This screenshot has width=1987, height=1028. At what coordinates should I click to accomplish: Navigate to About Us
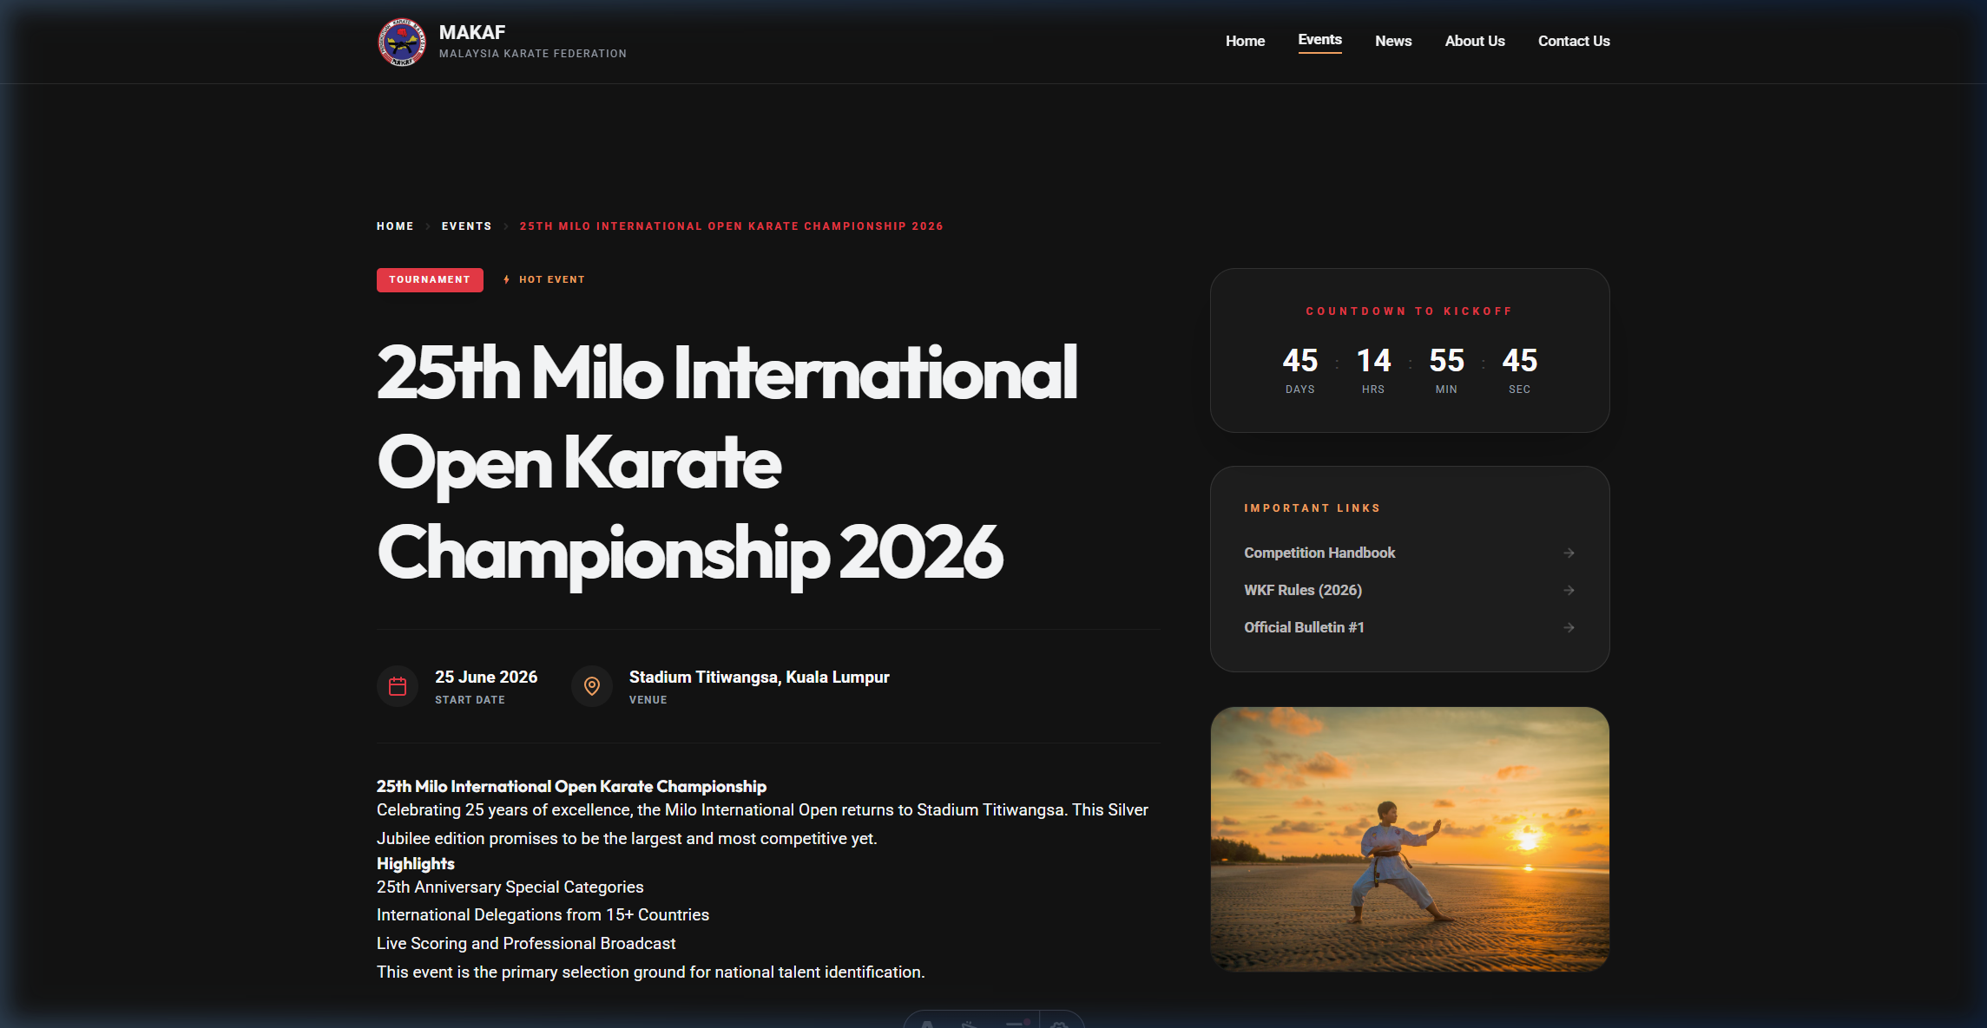point(1475,41)
